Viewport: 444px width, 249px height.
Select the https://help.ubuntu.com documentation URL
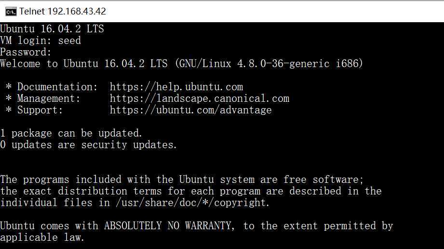click(176, 87)
